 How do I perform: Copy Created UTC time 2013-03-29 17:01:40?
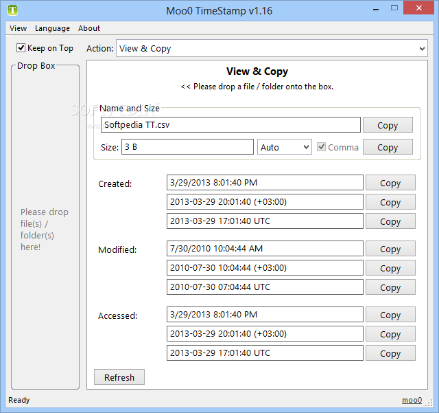click(390, 221)
